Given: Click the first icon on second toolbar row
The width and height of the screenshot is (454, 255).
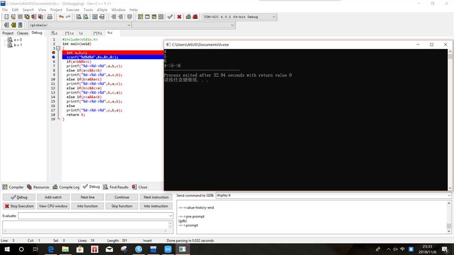Looking at the screenshot, I should (6, 25).
